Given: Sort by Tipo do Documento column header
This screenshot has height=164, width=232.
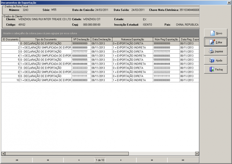Looking at the screenshot, I should [46, 39].
